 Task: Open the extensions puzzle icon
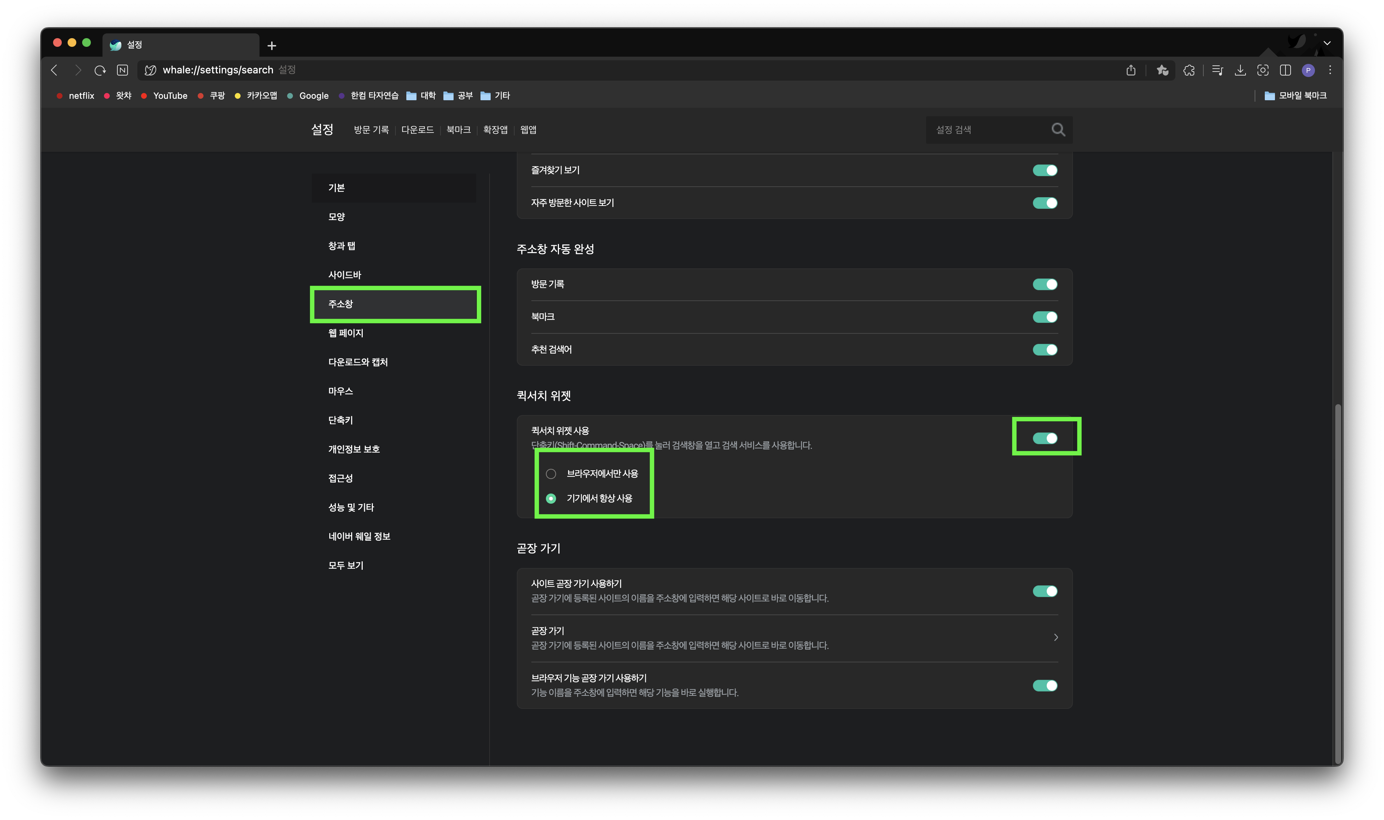coord(1189,70)
